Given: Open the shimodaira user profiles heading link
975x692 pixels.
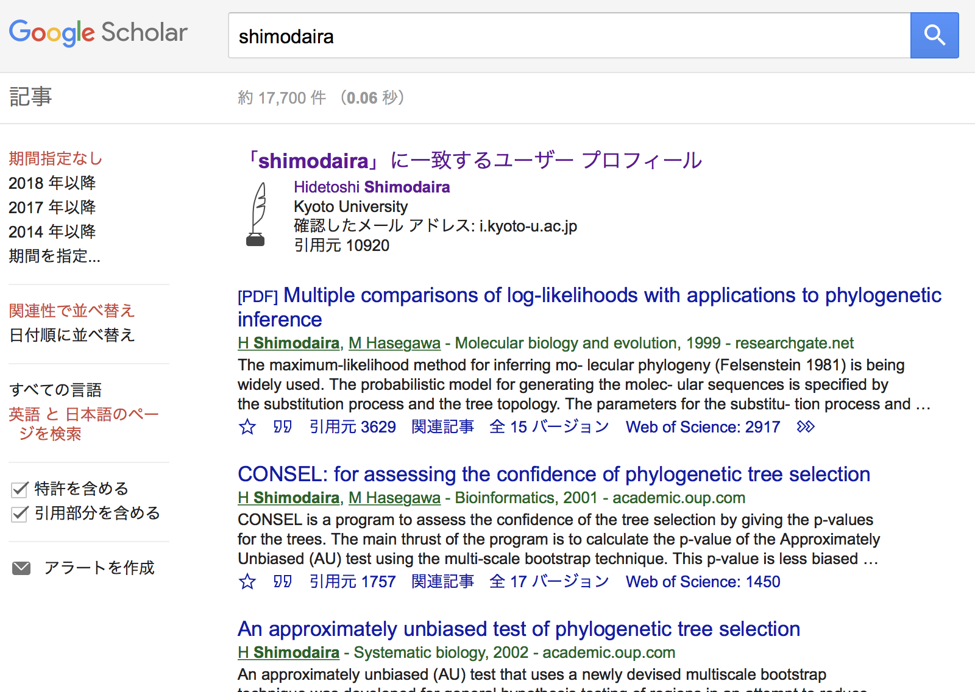Looking at the screenshot, I should (x=474, y=160).
